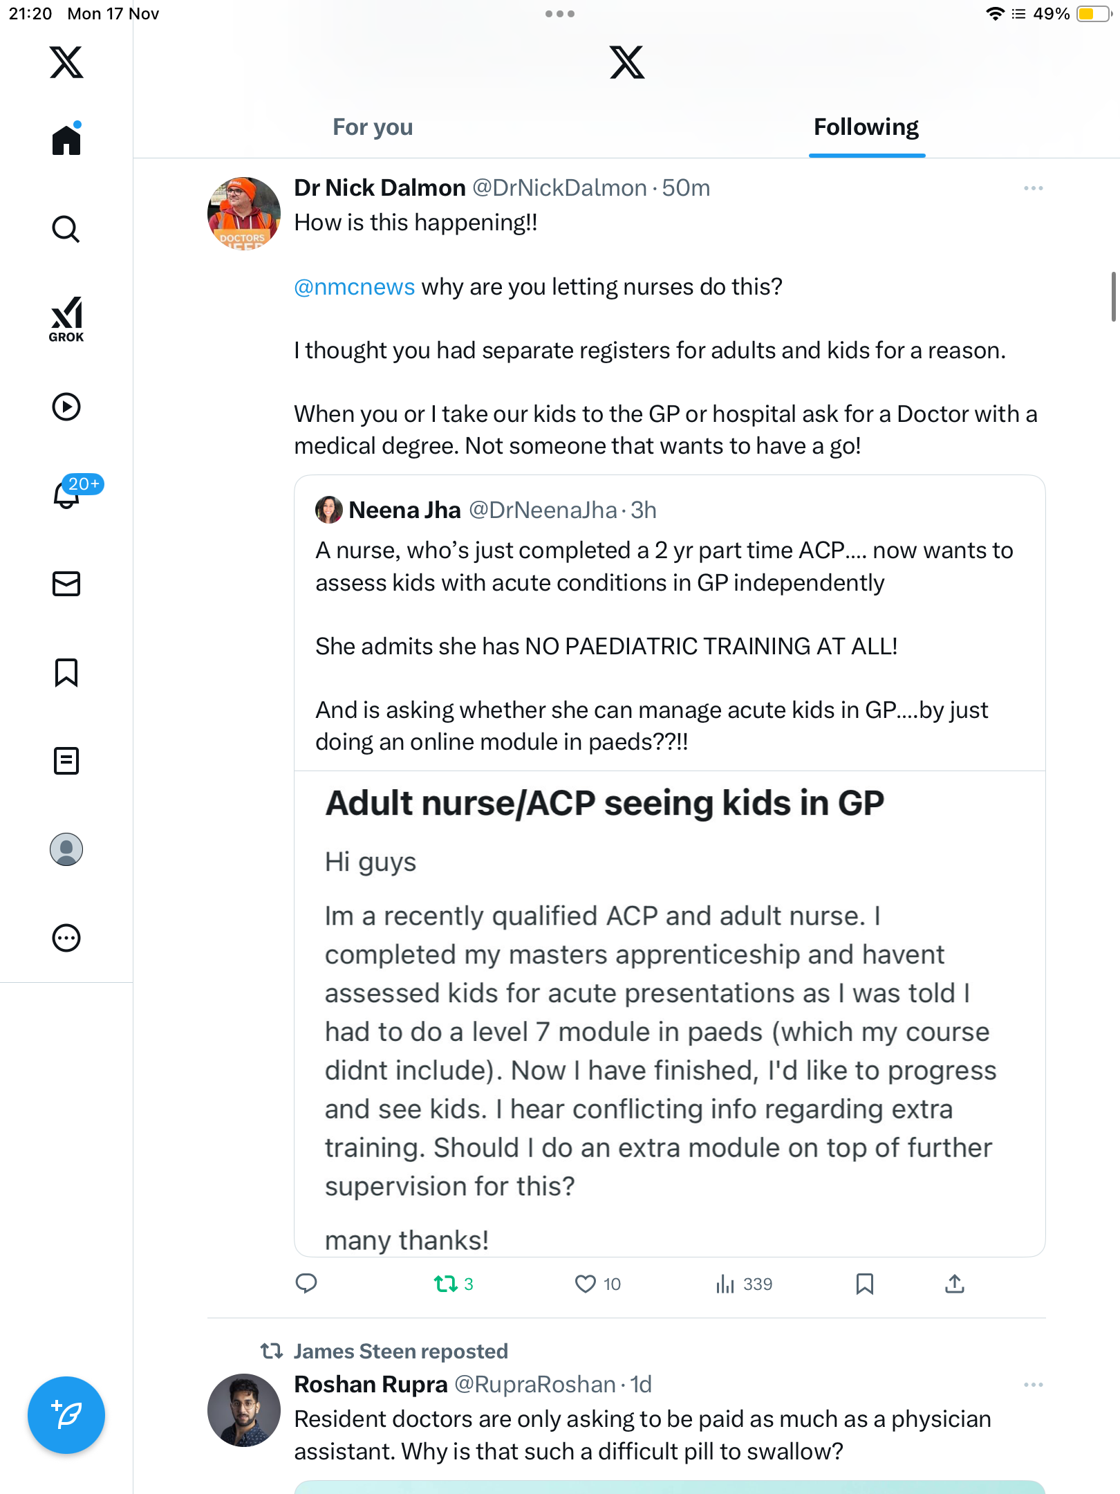Toggle repost on Dr Nick Dalmon's post
1120x1494 pixels.
click(x=446, y=1284)
